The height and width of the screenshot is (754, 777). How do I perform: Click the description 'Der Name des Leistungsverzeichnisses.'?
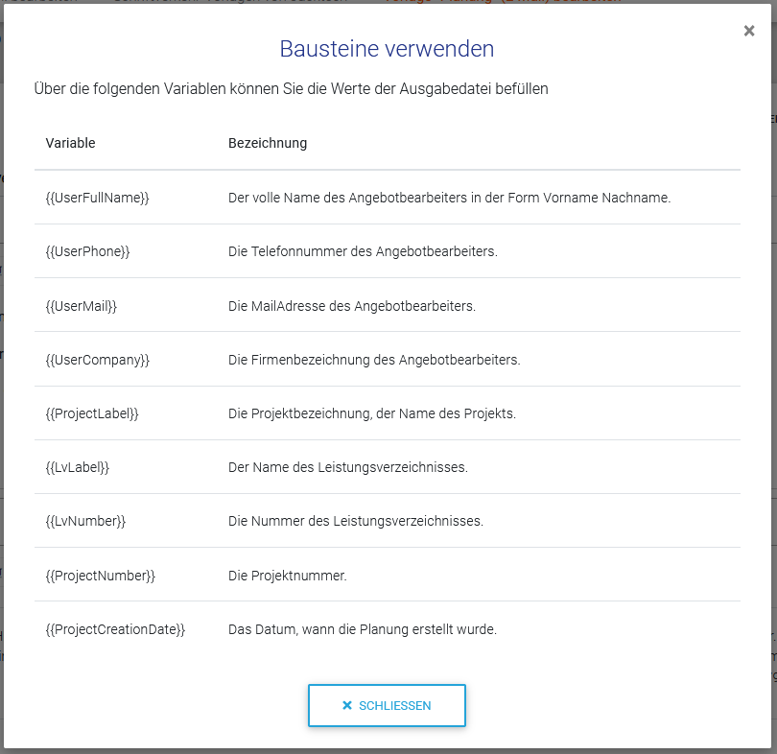(x=348, y=467)
